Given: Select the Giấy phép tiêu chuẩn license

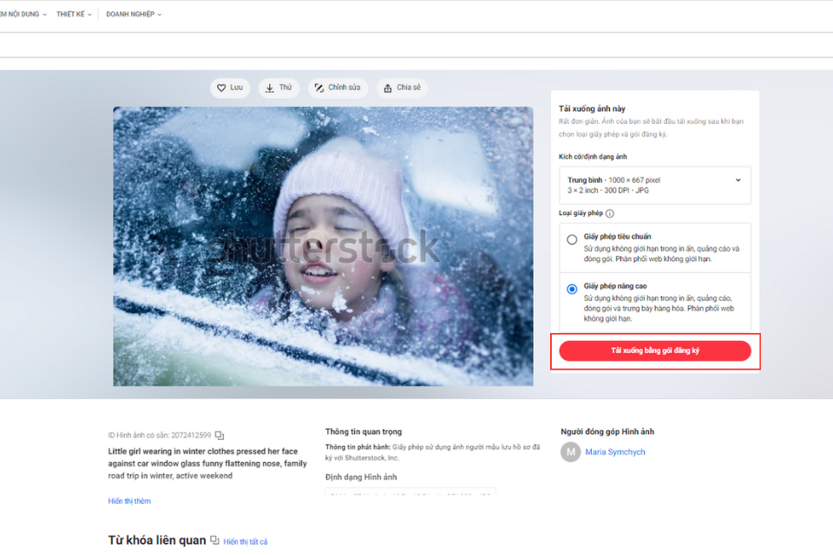Looking at the screenshot, I should (571, 238).
